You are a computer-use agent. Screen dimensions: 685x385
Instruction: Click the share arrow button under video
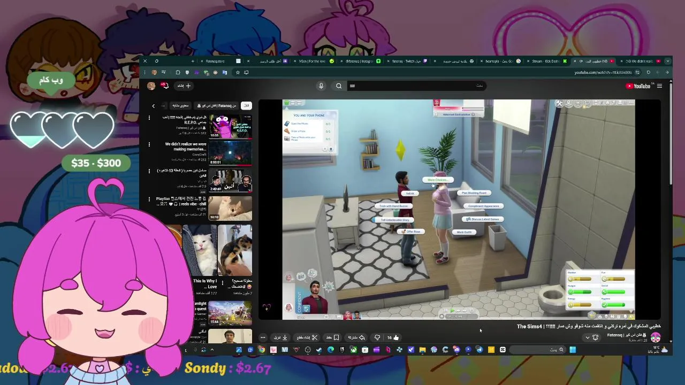click(356, 337)
